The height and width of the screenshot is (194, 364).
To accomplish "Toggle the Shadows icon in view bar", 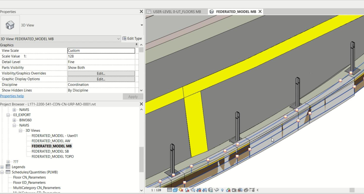I will pyautogui.click(x=187, y=190).
